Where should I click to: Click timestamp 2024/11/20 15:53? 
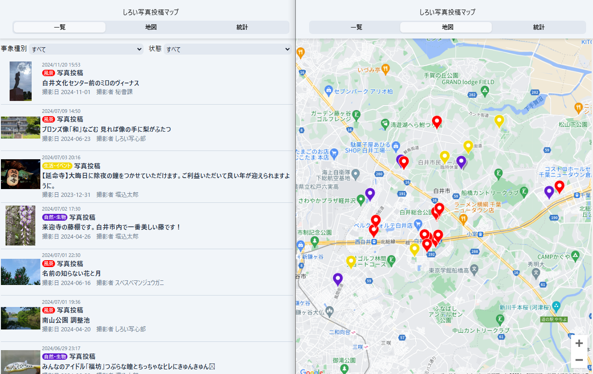coord(61,65)
